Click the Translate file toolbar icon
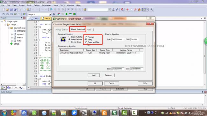This screenshot has height=116, width=207. pos(4,14)
